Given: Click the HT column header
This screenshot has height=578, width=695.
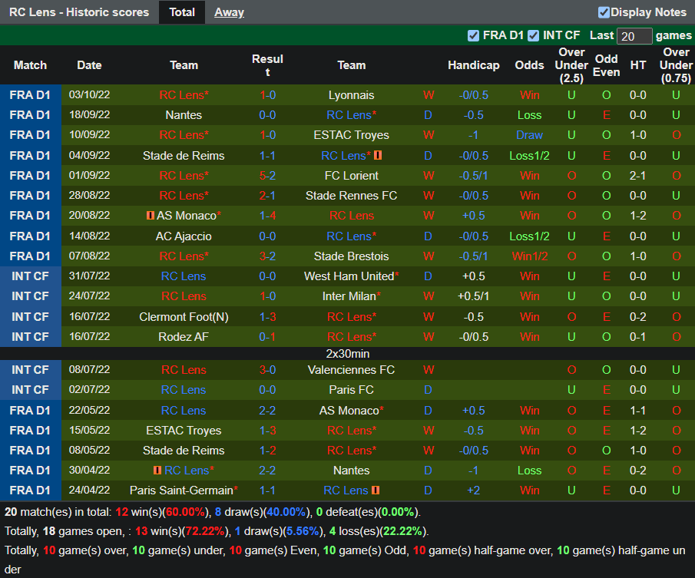Looking at the screenshot, I should point(638,65).
